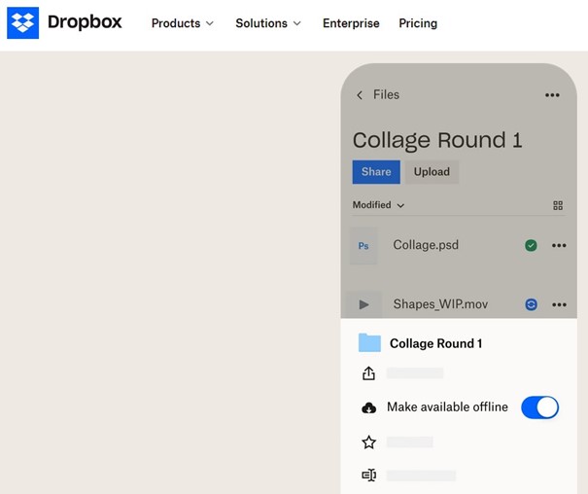
Task: Open the Enterprise nav item
Action: coord(351,23)
